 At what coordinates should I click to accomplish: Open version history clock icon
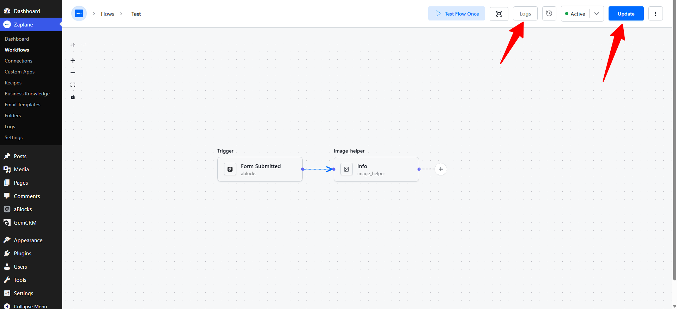(549, 14)
